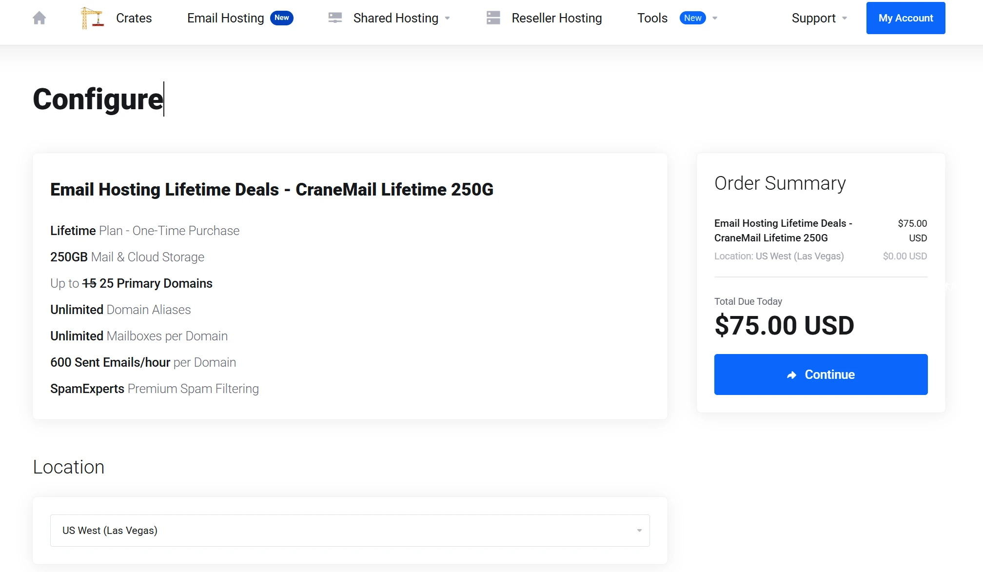This screenshot has width=983, height=572.
Task: Click the arrow icon on Continue button
Action: click(792, 375)
